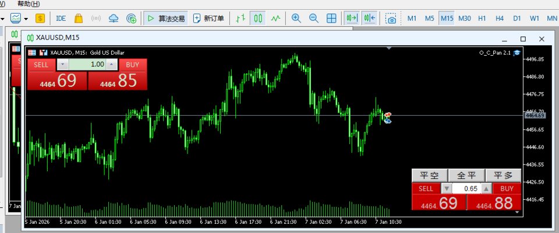559x233 pixels.
Task: Increase volume arrow on one-click panel
Action: coord(112,64)
